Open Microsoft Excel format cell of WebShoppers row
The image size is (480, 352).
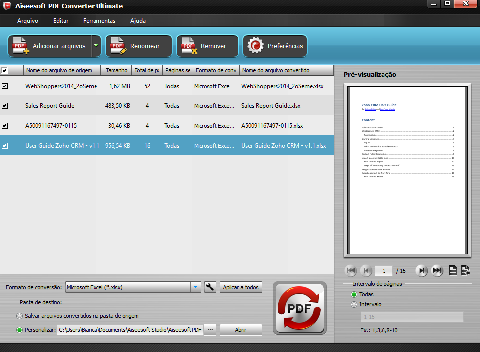pyautogui.click(x=214, y=86)
